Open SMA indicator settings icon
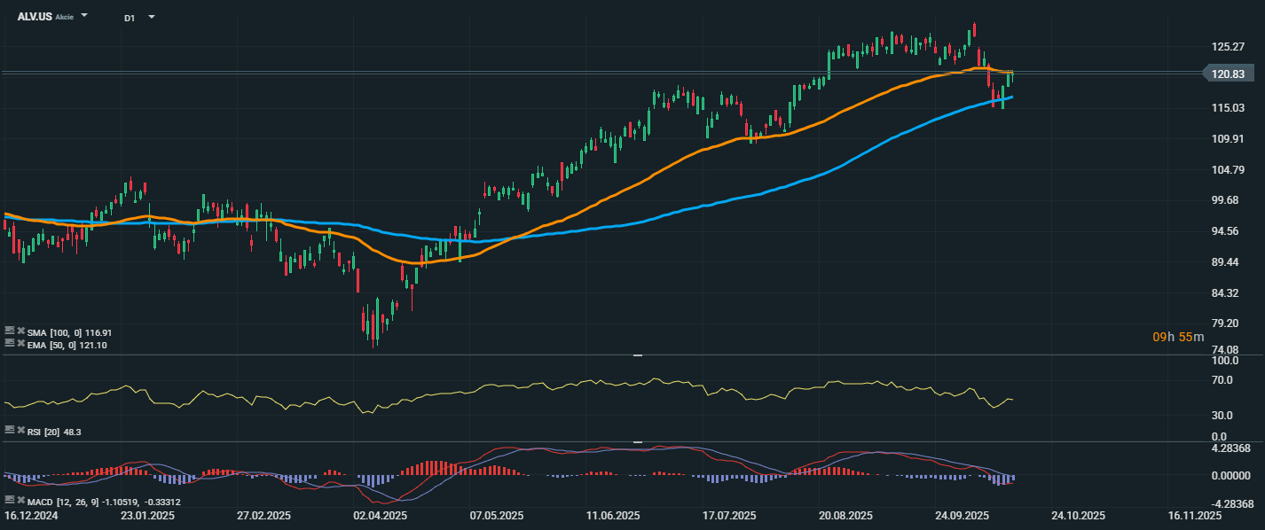Viewport: 1265px width, 530px height. tap(9, 331)
